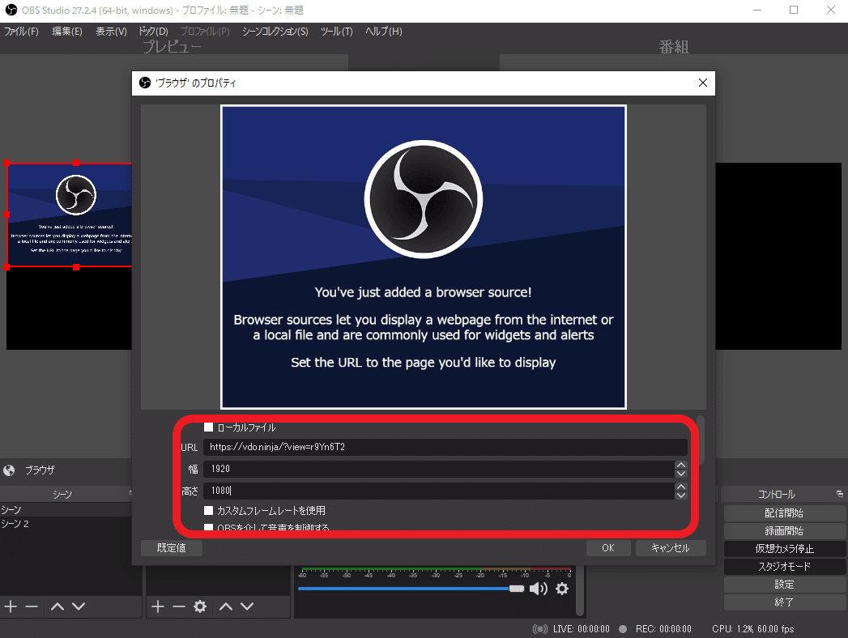Confirm the dialog with OK

coord(608,547)
